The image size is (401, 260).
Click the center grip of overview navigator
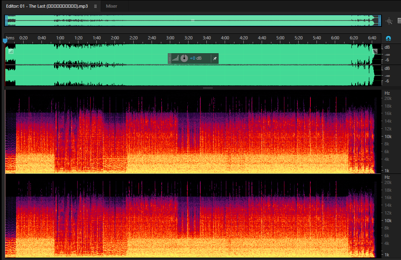click(x=193, y=20)
